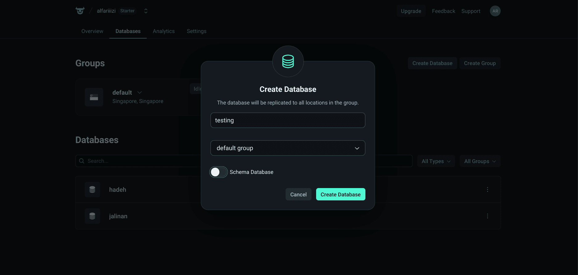Image resolution: width=578 pixels, height=275 pixels.
Task: Click Cancel in the Create Database dialog
Action: 298,195
